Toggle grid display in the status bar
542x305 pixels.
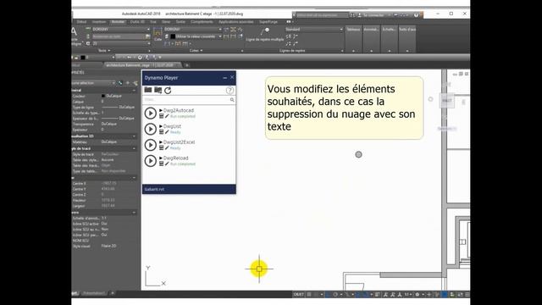point(309,294)
